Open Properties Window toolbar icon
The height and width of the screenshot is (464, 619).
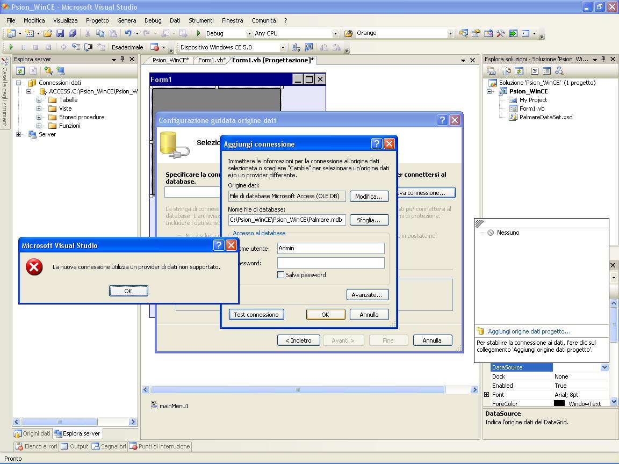tap(476, 33)
